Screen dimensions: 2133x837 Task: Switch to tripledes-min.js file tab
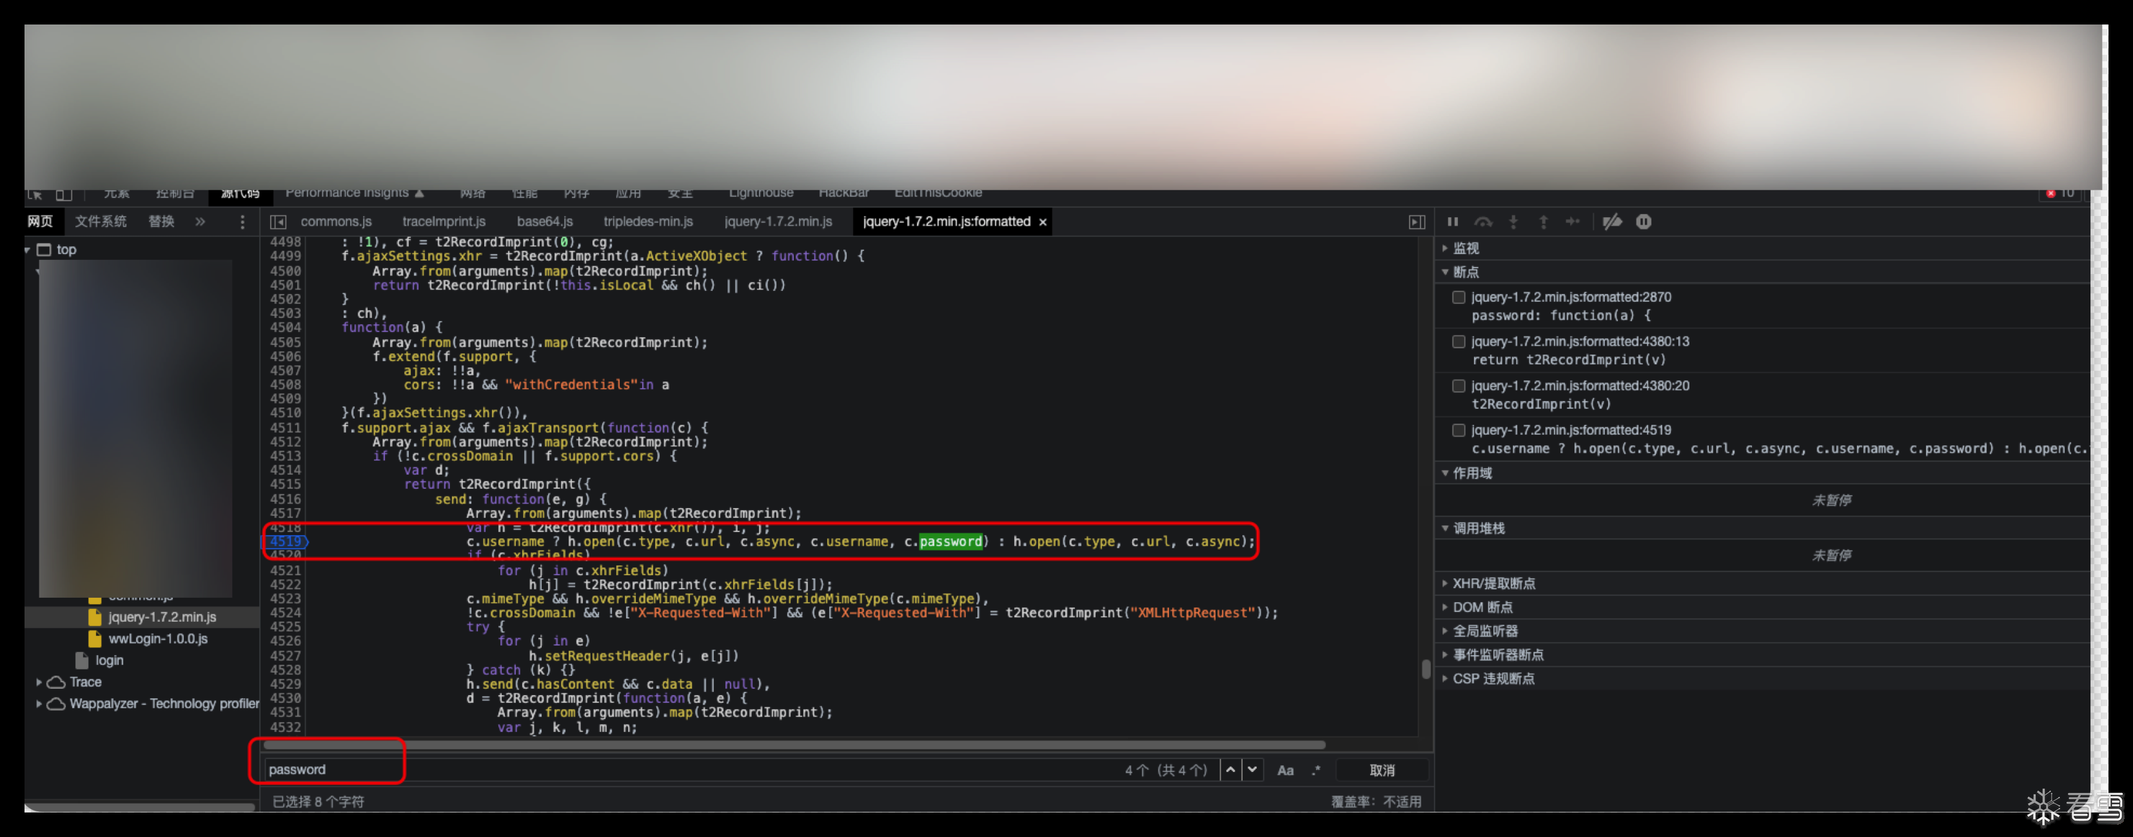click(x=648, y=222)
